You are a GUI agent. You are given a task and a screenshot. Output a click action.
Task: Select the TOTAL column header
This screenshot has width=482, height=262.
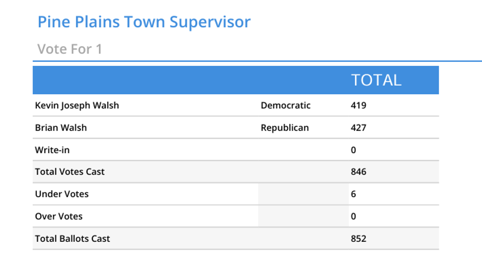pos(376,80)
